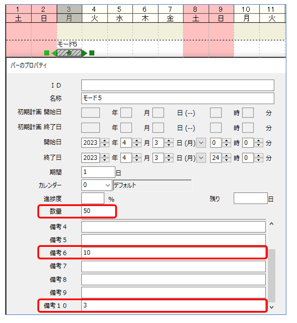Click the 名称 field containing モード5
Viewport: 297px width, 323px height.
click(177, 98)
